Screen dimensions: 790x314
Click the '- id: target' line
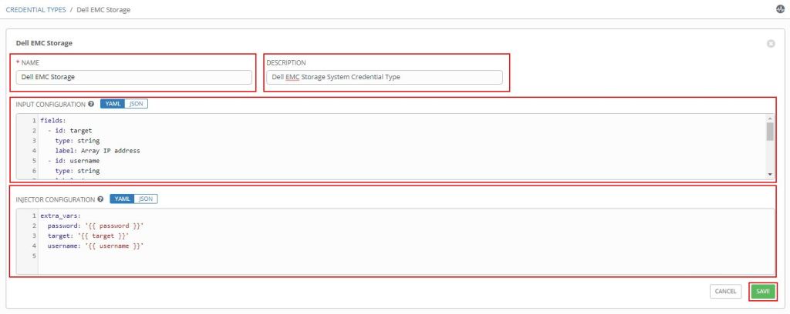click(x=70, y=131)
